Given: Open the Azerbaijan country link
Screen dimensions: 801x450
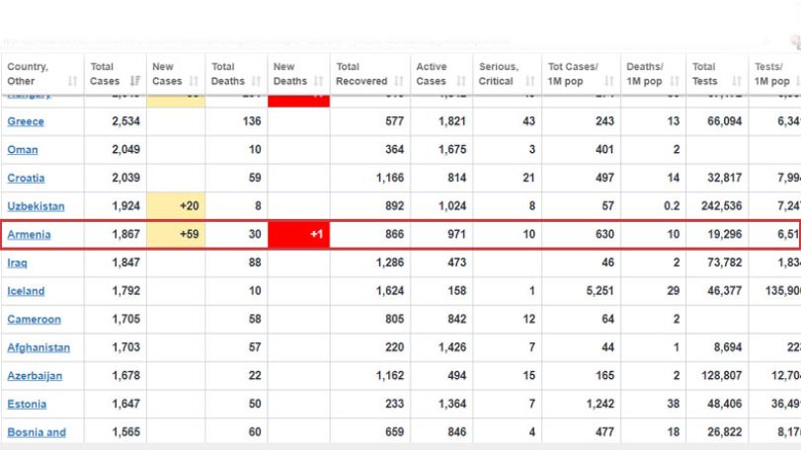Looking at the screenshot, I should (35, 376).
